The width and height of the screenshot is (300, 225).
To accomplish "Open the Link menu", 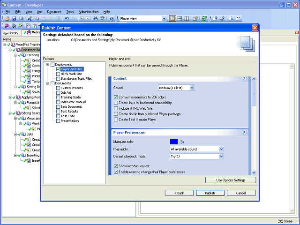I will pyautogui.click(x=39, y=12).
